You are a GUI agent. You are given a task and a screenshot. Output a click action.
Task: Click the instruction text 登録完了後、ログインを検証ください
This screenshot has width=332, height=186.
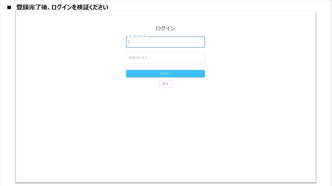pyautogui.click(x=62, y=7)
